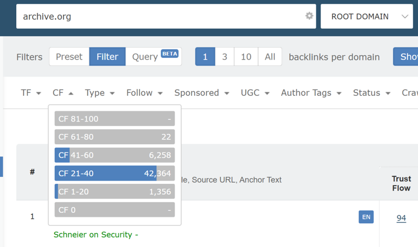The width and height of the screenshot is (418, 247).
Task: Switch to the Preset filters tab
Action: click(x=69, y=57)
